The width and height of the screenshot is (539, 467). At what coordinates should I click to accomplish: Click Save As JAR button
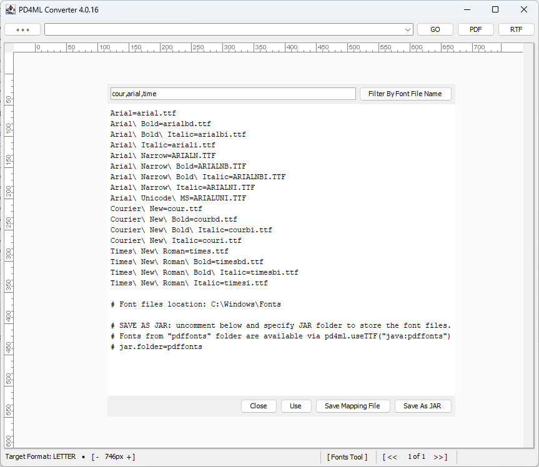click(x=422, y=406)
